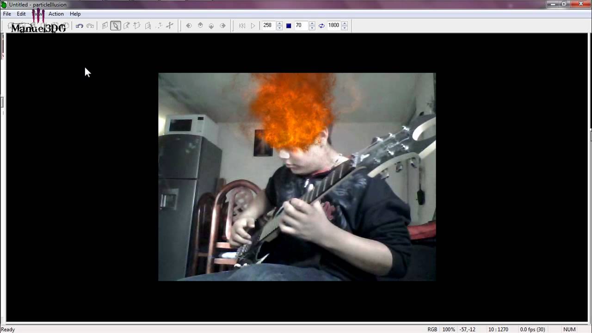Click the Undo arrow icon

(80, 26)
